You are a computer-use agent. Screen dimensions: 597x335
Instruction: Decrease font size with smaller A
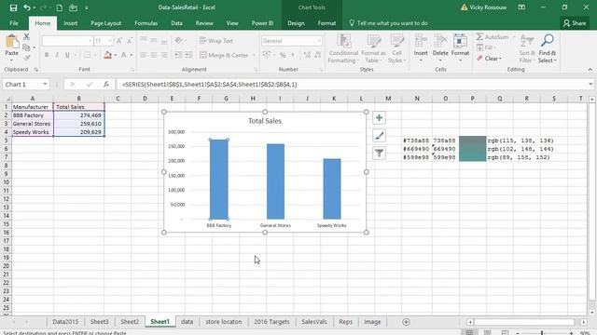pos(130,41)
